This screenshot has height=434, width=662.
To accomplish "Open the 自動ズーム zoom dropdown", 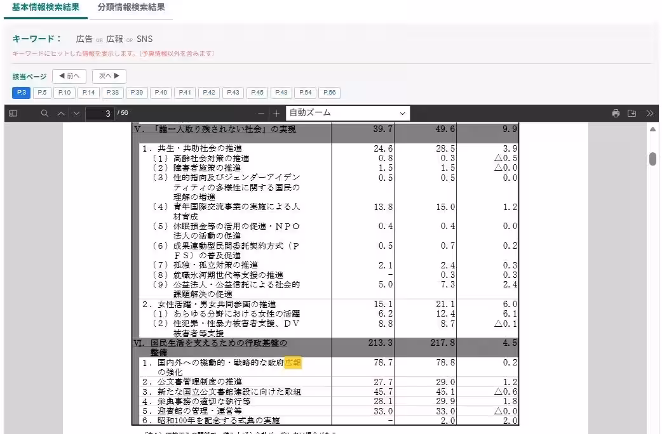I will [348, 113].
